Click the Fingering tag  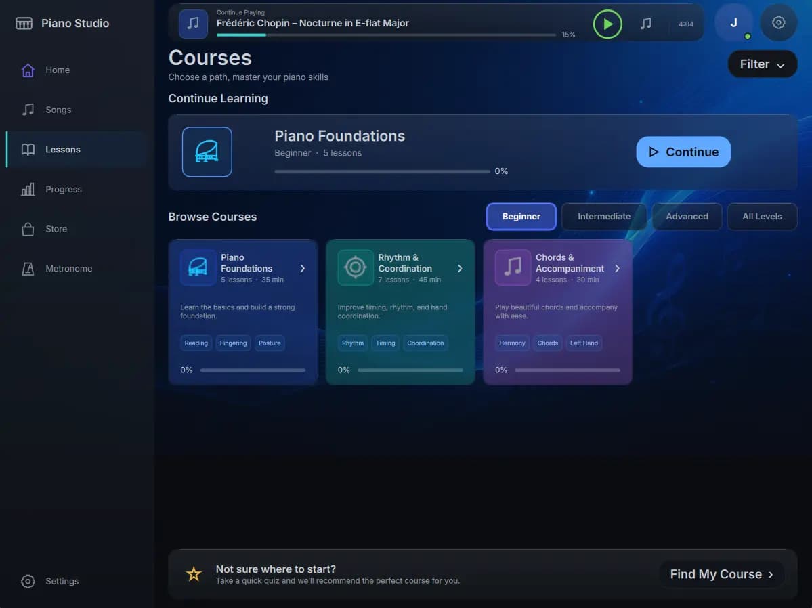click(x=233, y=343)
